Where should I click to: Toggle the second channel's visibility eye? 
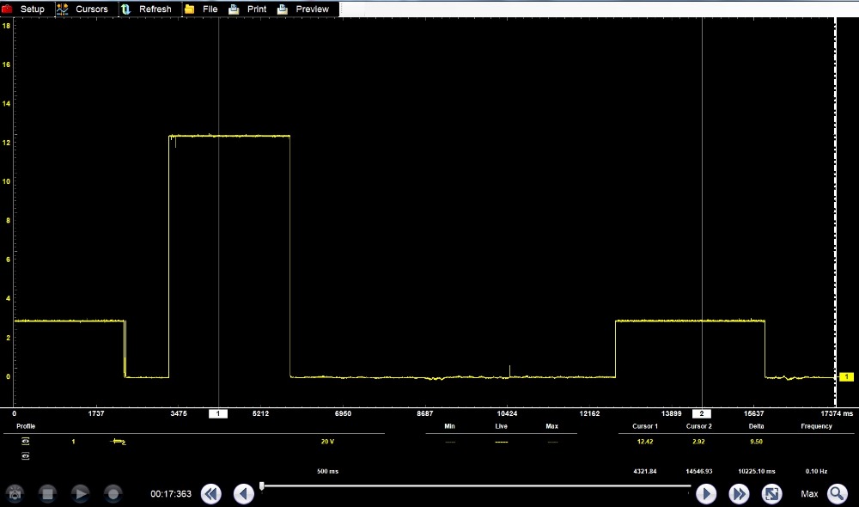coord(25,456)
